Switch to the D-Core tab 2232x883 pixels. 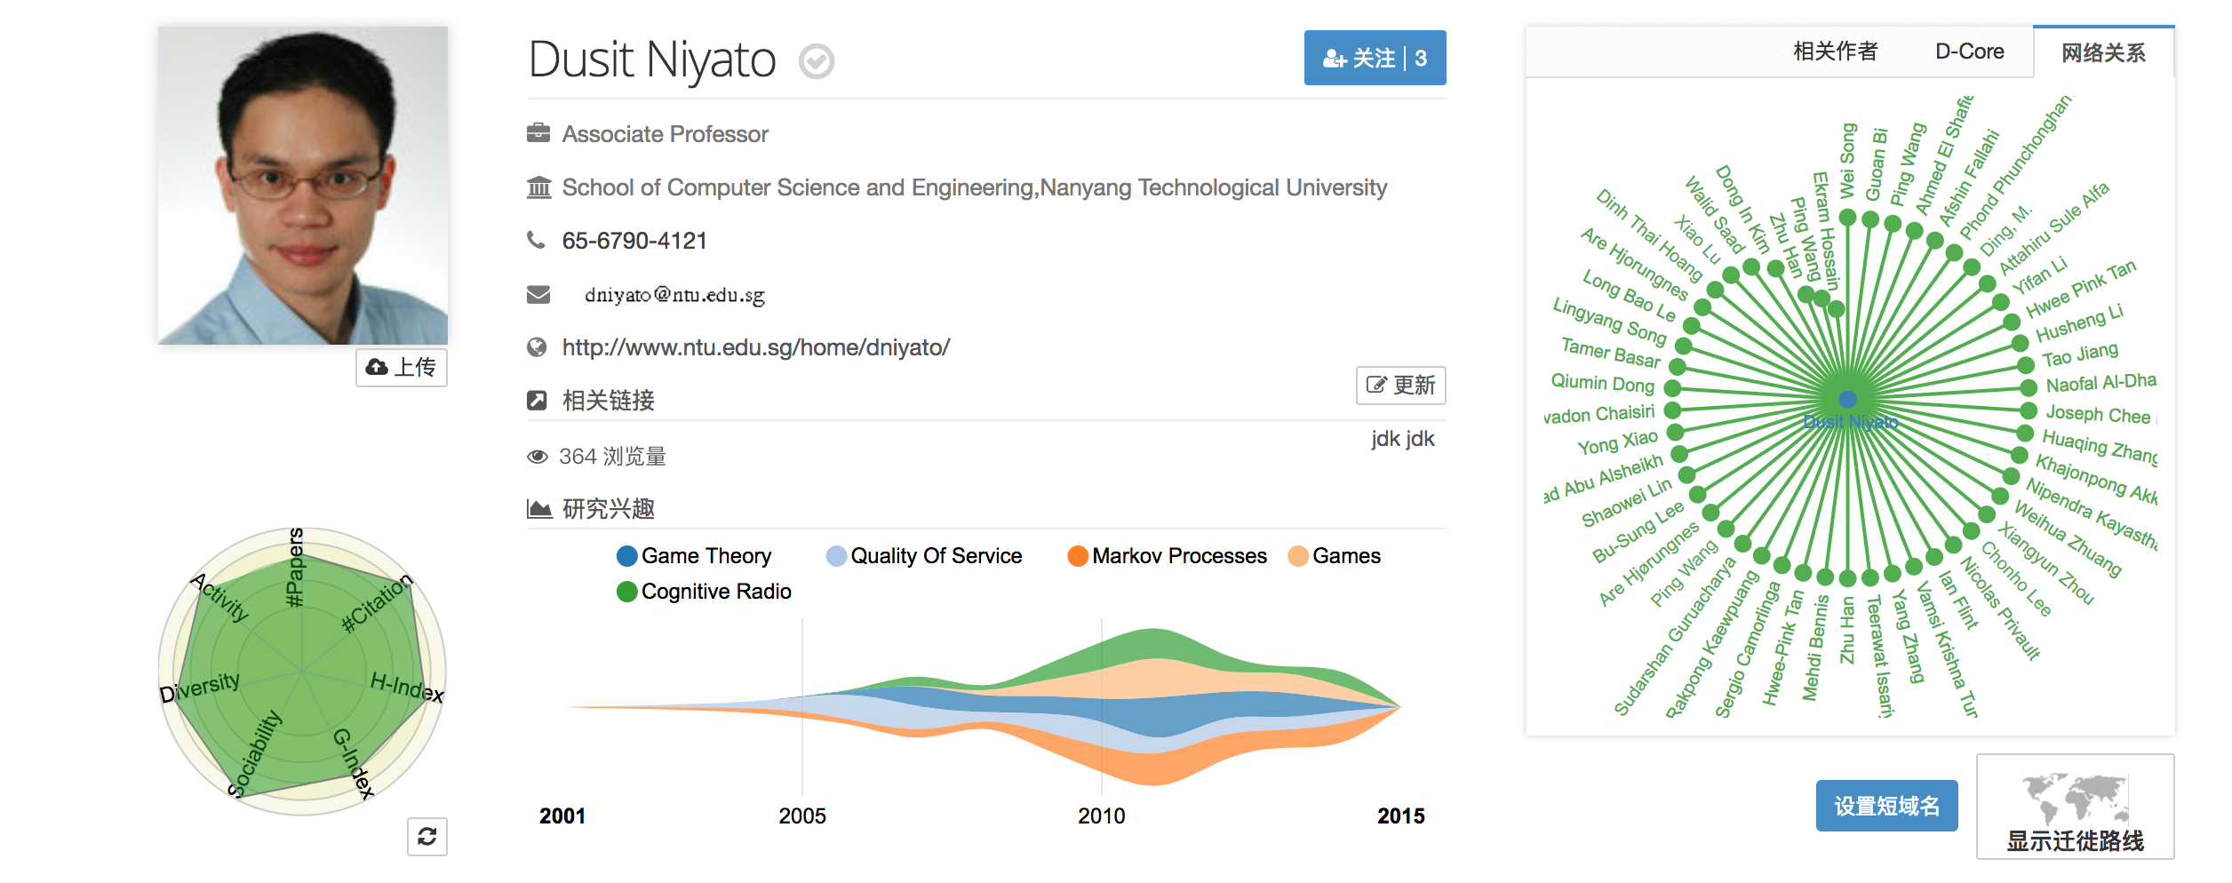[1969, 52]
